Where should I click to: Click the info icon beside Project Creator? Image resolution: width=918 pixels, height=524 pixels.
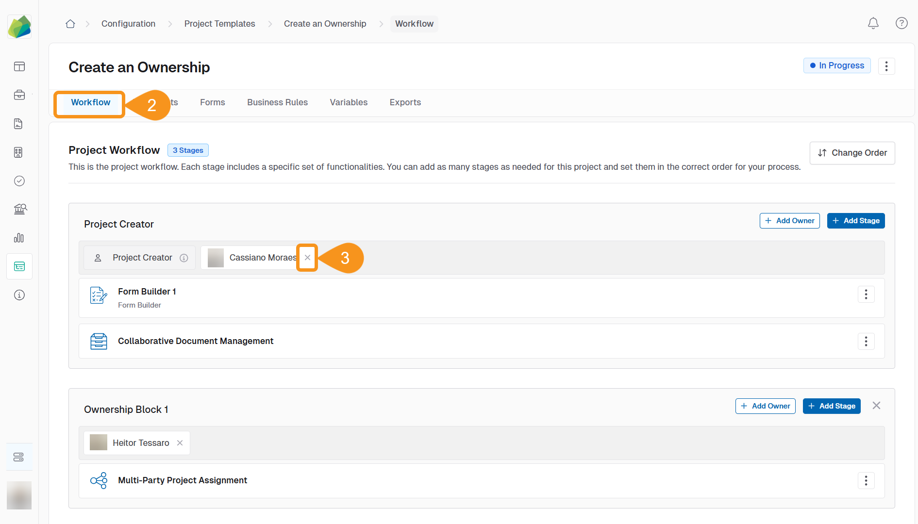coord(184,258)
